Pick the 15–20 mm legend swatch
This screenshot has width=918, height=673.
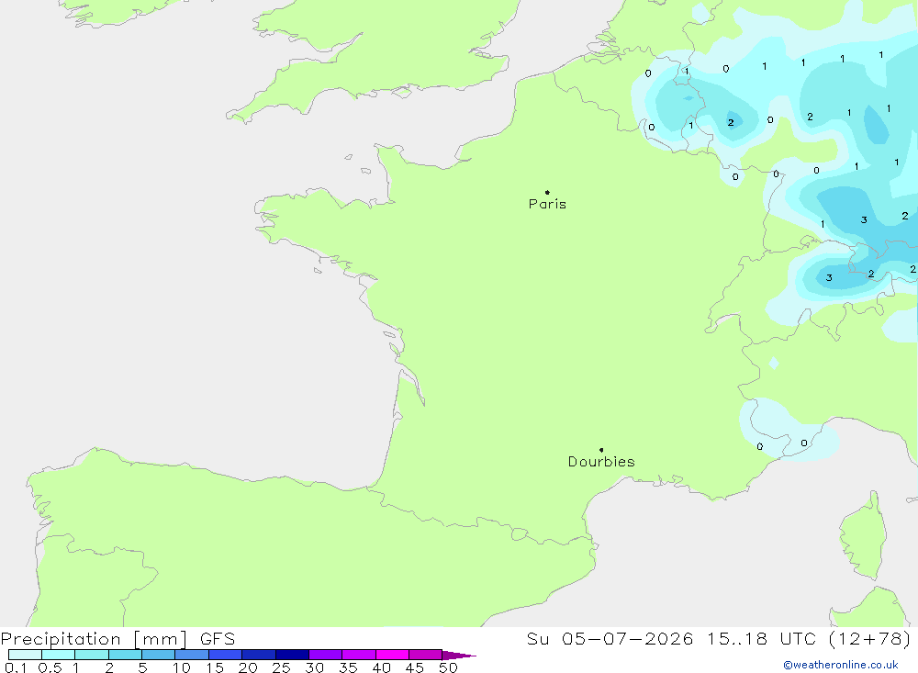point(226,655)
